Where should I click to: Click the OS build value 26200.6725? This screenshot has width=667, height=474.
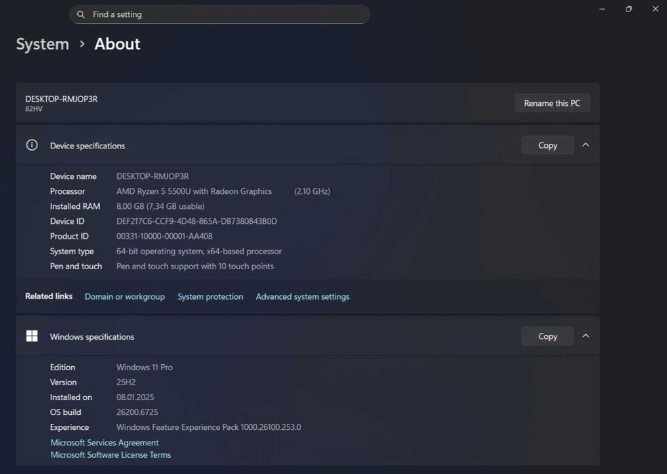point(138,412)
